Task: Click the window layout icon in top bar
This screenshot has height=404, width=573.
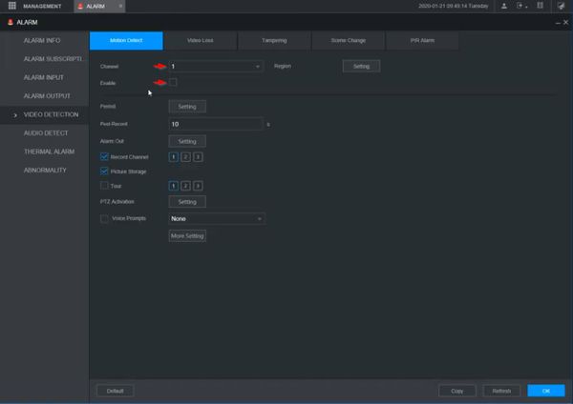Action: click(x=540, y=6)
